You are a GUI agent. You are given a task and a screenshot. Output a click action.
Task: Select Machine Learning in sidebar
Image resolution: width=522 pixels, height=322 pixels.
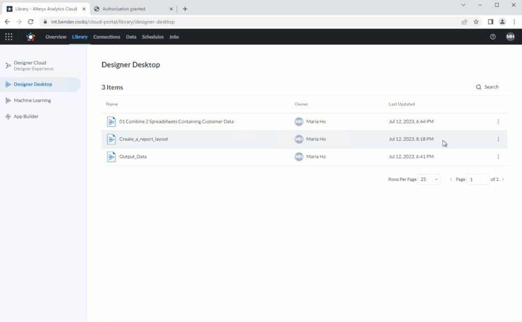click(x=32, y=101)
